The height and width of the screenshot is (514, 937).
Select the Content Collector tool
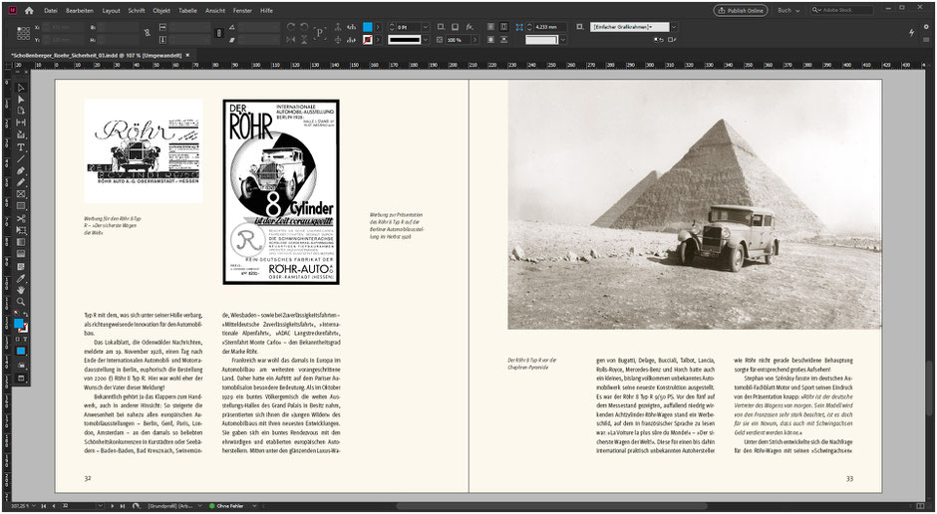(x=21, y=134)
